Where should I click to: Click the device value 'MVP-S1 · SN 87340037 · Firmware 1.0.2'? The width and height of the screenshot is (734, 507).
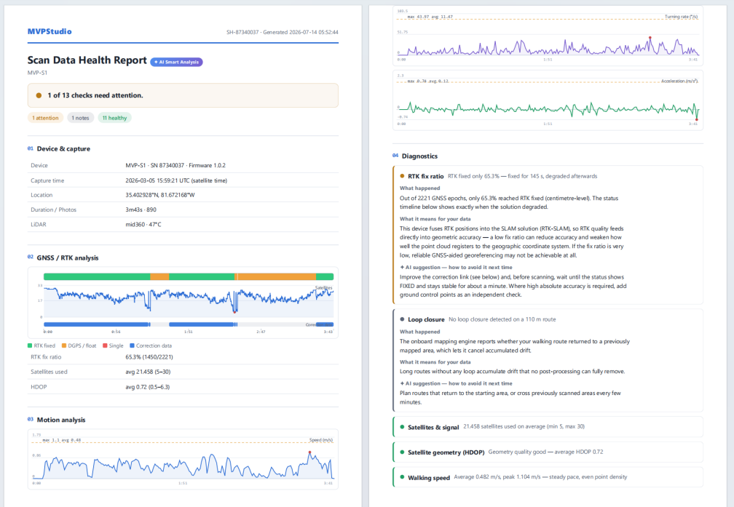pos(175,166)
